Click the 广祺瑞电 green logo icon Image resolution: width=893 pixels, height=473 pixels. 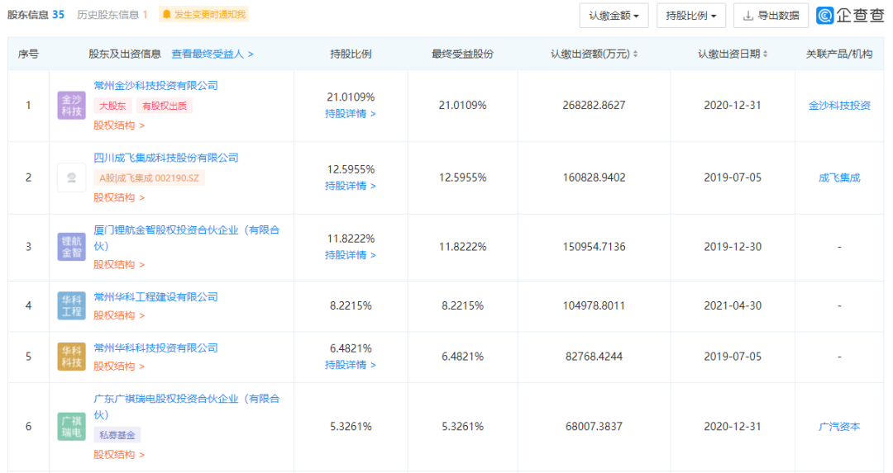(x=71, y=427)
